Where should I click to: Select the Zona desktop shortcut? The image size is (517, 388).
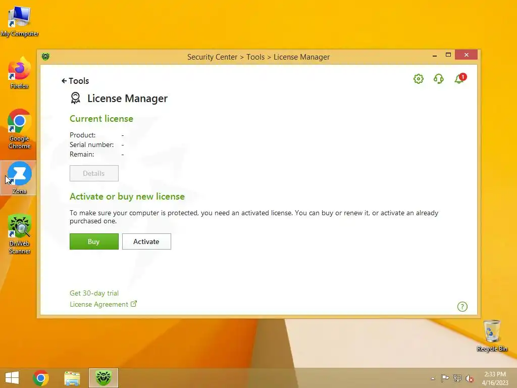pos(19,178)
